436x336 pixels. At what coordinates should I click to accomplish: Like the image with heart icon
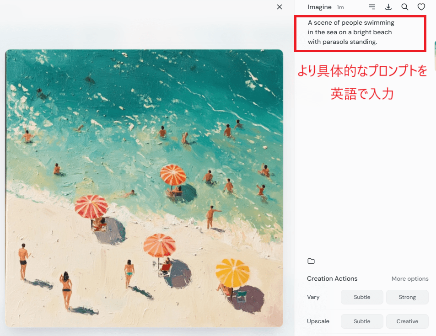(421, 7)
